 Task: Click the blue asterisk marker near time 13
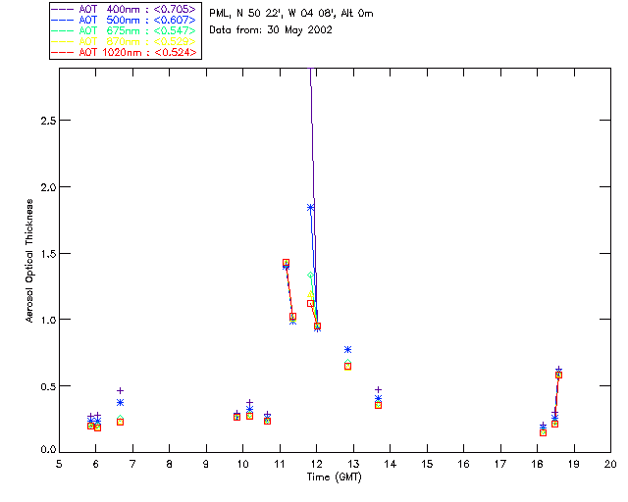[347, 349]
